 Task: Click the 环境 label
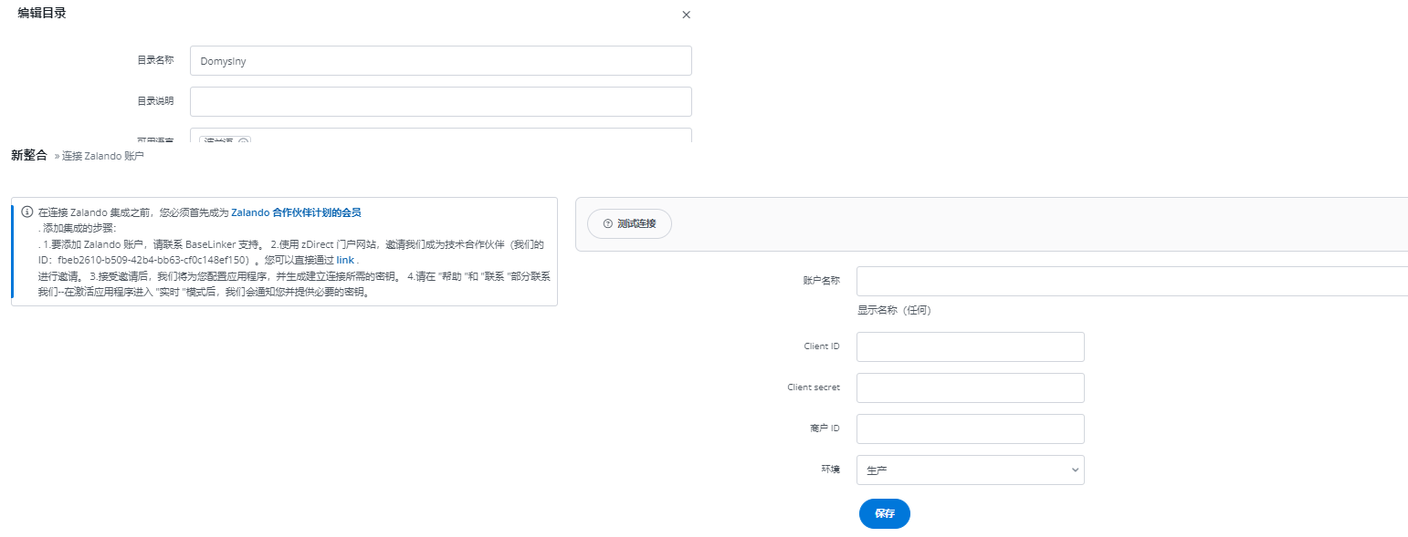click(x=831, y=470)
